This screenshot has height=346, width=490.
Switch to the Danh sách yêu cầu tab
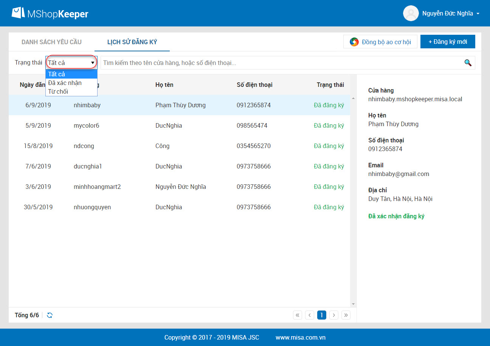51,42
